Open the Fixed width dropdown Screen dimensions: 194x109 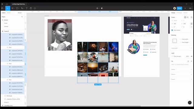pyautogui.click(x=185, y=39)
